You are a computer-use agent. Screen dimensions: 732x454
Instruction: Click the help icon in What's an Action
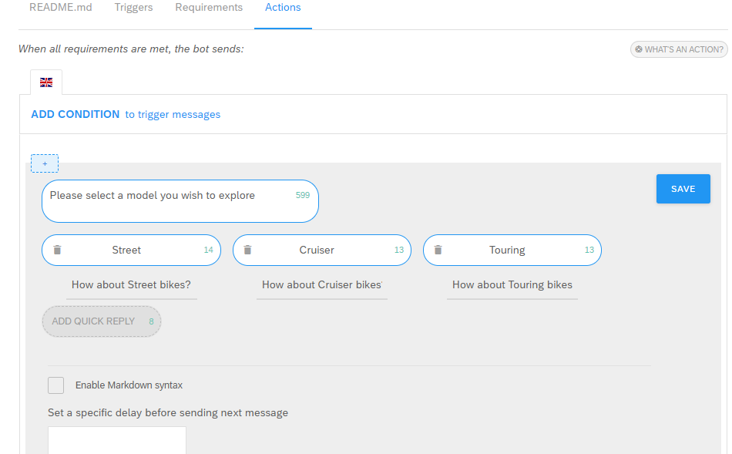[639, 49]
